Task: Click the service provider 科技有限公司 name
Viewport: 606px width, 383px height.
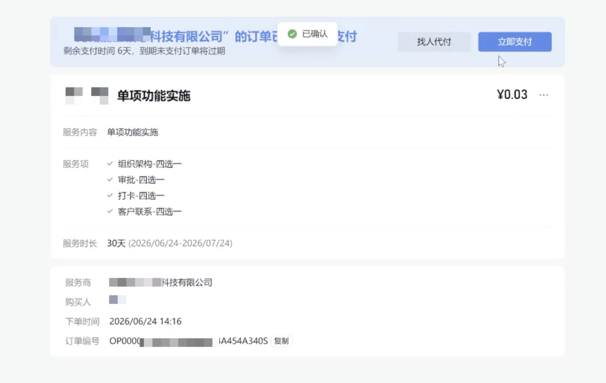Action: coord(161,283)
